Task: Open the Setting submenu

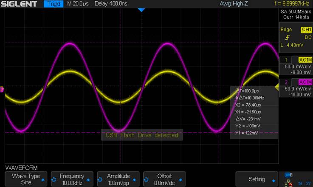Action: click(257, 179)
